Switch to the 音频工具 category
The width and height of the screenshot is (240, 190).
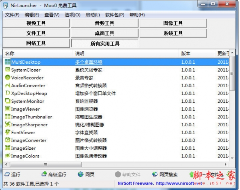[104, 23]
